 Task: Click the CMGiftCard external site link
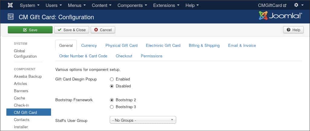point(272,5)
